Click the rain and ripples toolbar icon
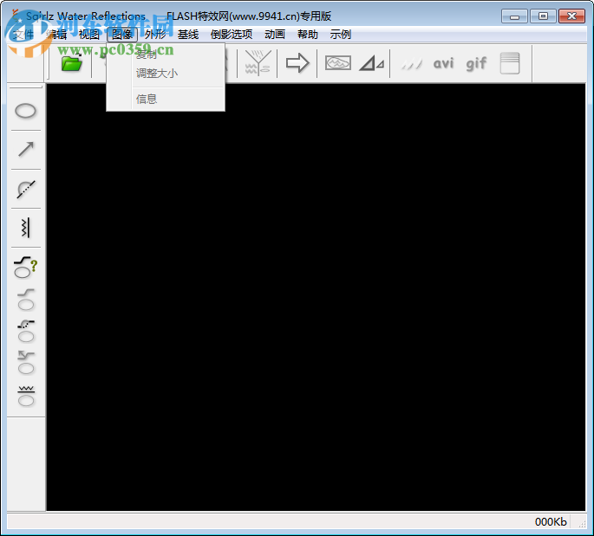This screenshot has width=594, height=536. (258, 63)
